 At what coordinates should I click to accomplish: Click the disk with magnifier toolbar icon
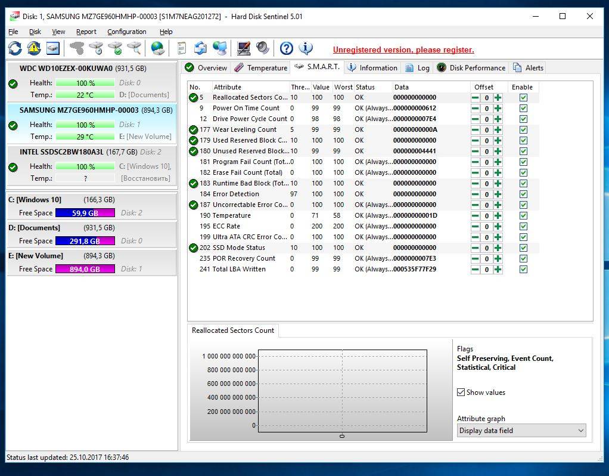134,48
